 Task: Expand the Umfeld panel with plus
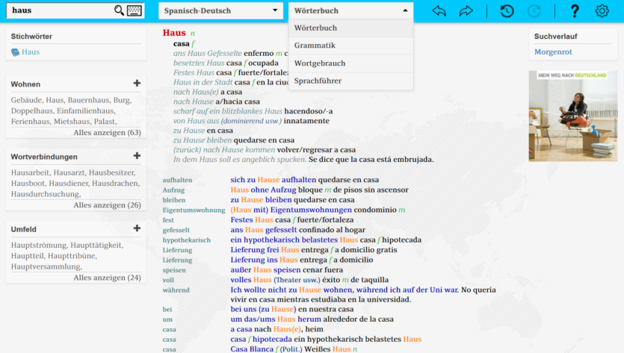(x=137, y=228)
